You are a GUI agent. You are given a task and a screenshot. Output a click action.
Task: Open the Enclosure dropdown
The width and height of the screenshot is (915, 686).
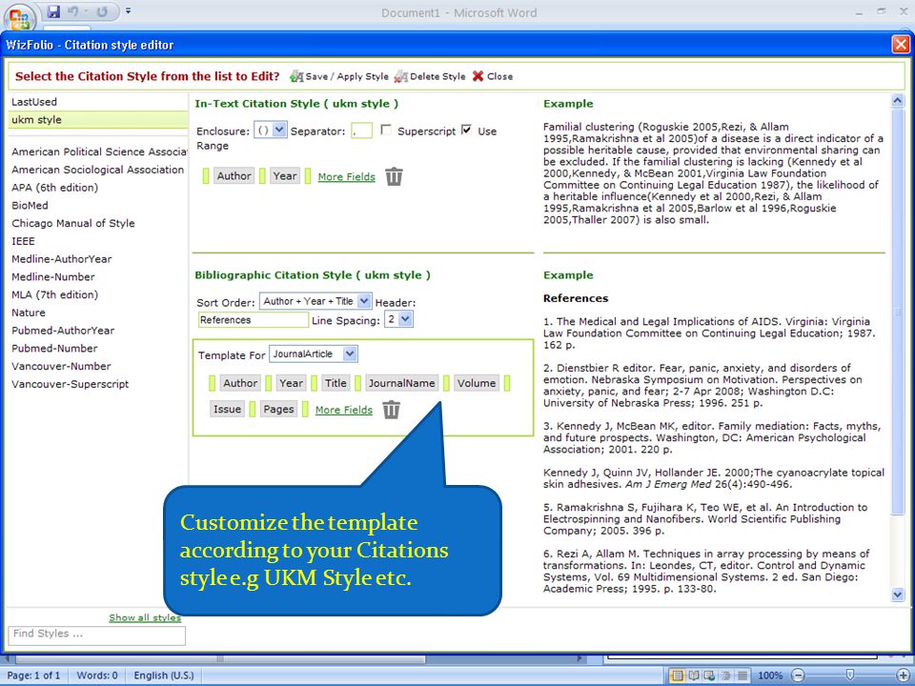pyautogui.click(x=270, y=131)
